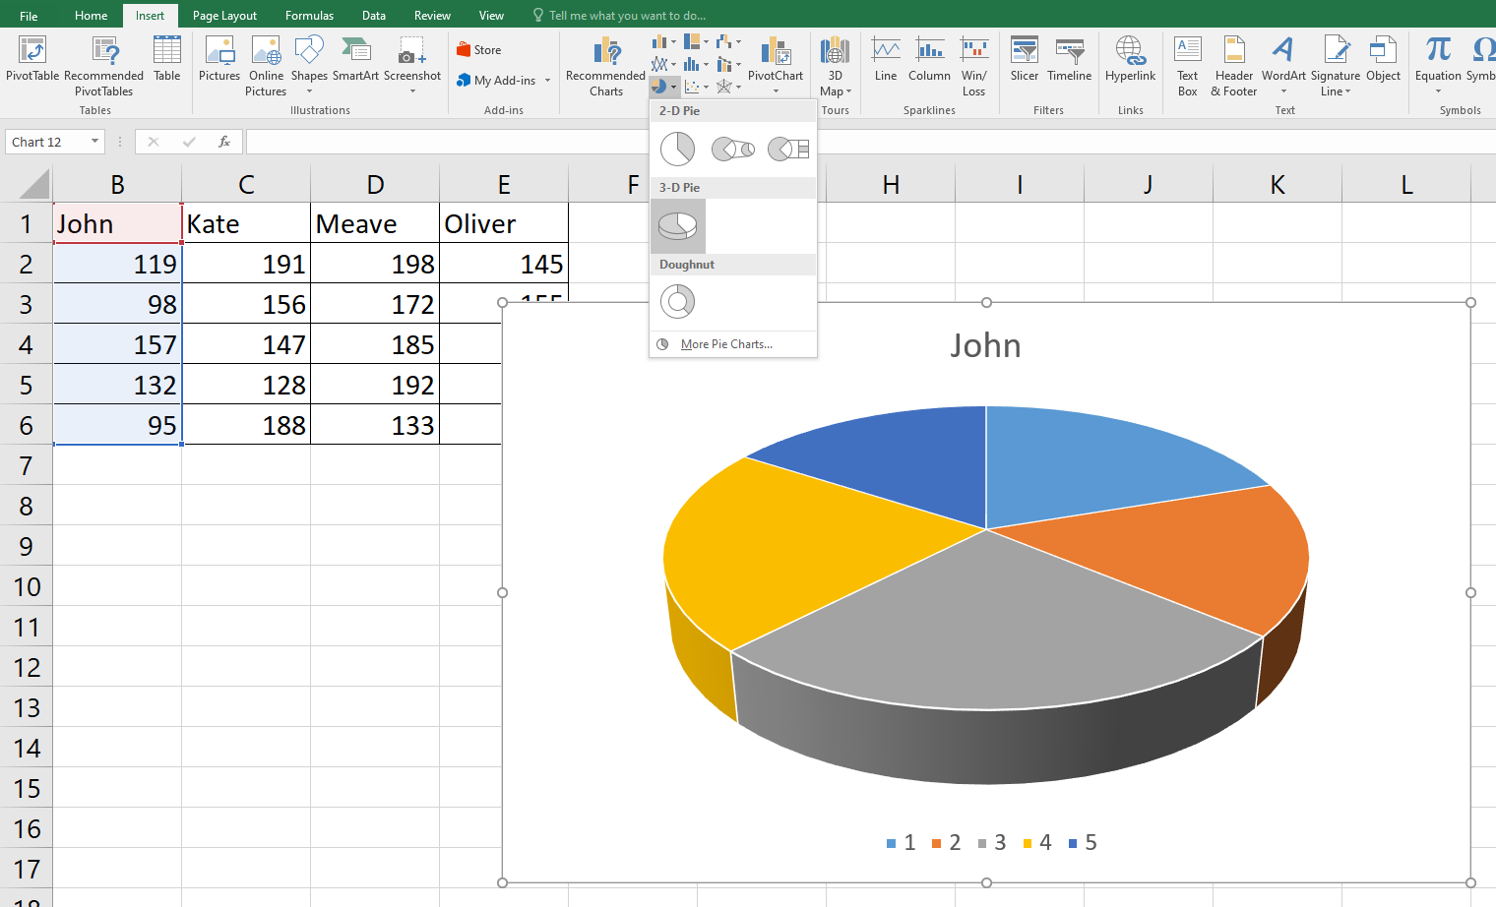Screen dimensions: 1496x907
Task: Insert a Text Box
Action: coord(1188,67)
